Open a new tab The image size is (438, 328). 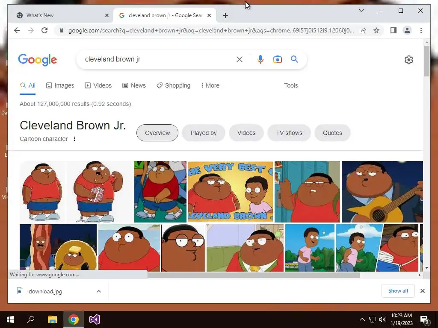(x=225, y=15)
